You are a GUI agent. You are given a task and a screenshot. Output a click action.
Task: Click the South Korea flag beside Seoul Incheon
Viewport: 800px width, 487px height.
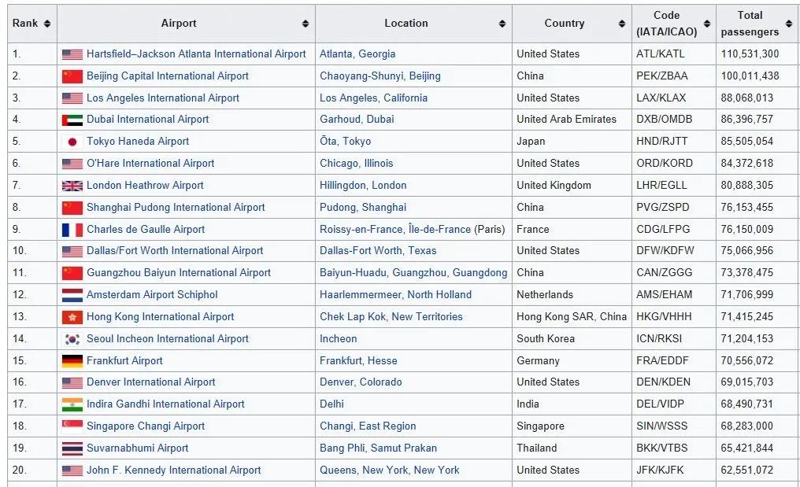(x=72, y=340)
